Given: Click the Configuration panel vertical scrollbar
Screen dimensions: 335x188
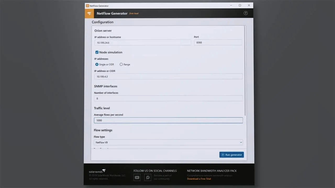Looking at the screenshot, I should [245, 70].
